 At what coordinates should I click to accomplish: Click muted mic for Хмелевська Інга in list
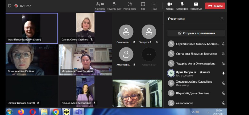pos(223,83)
